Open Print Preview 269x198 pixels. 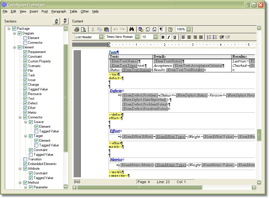coord(83,29)
